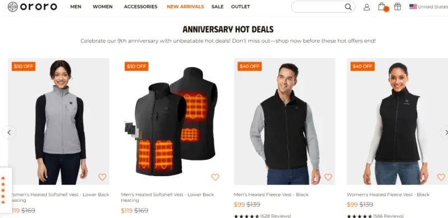Toggle wishlist heart on Men's Softshell Vest

pos(215,177)
